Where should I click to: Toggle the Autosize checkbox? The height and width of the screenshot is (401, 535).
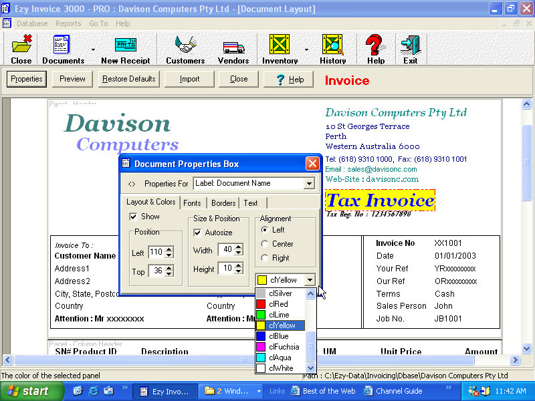point(197,233)
